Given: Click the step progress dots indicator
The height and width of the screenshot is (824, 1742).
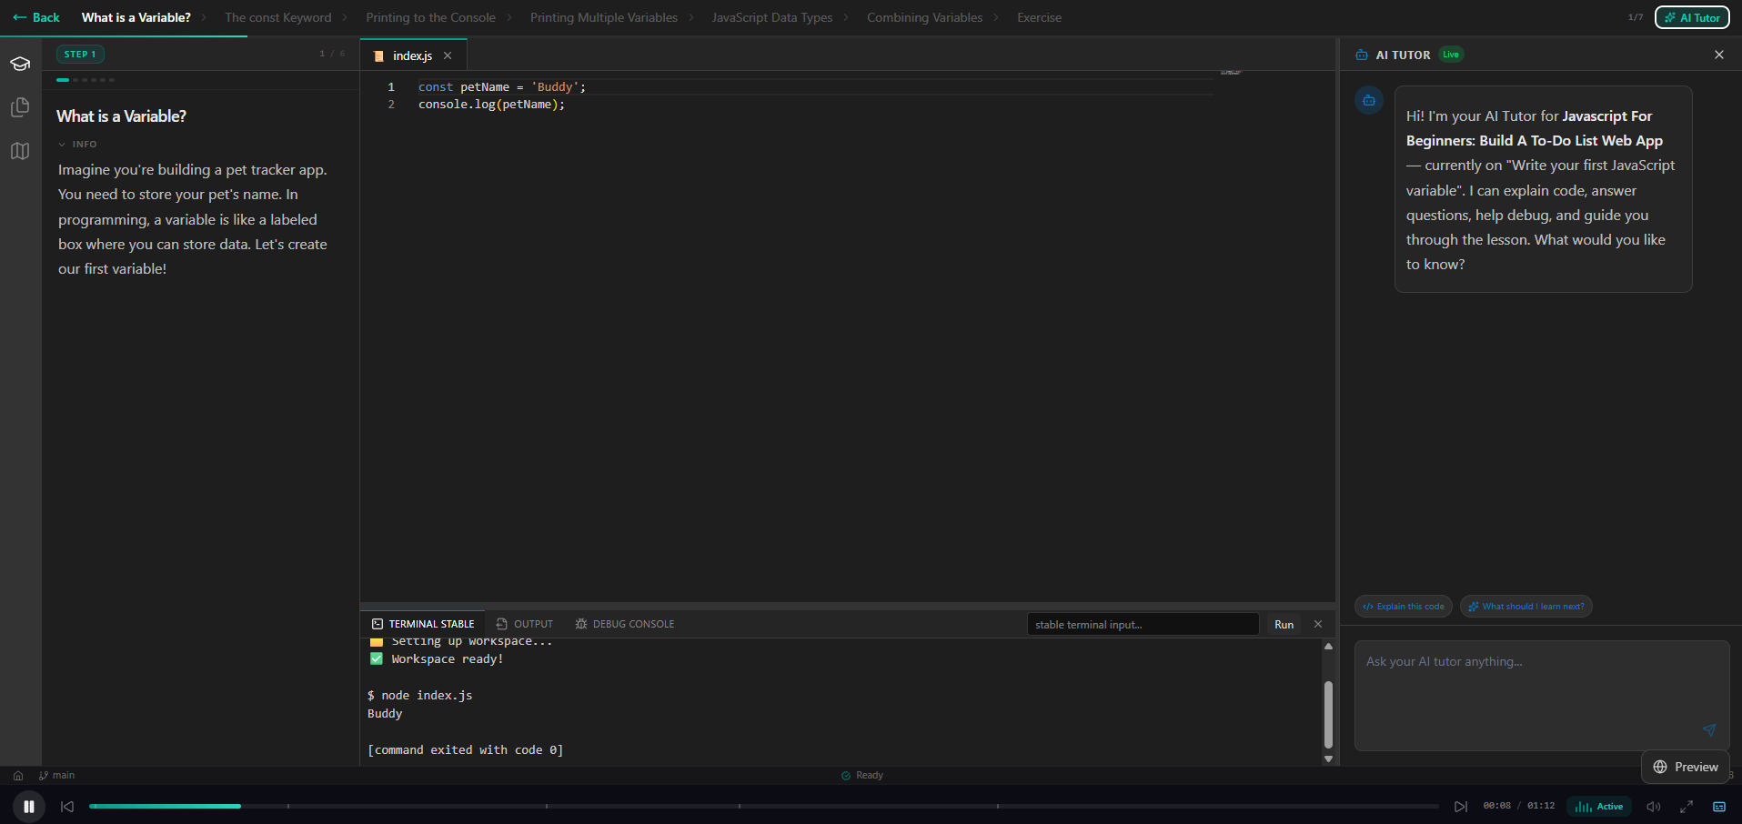Looking at the screenshot, I should pos(86,80).
